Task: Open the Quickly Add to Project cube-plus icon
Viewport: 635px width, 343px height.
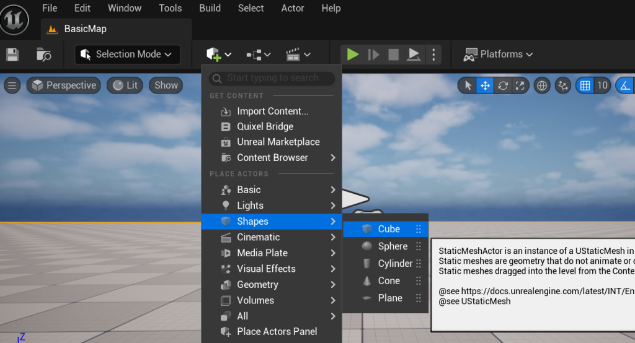Action: [219, 54]
